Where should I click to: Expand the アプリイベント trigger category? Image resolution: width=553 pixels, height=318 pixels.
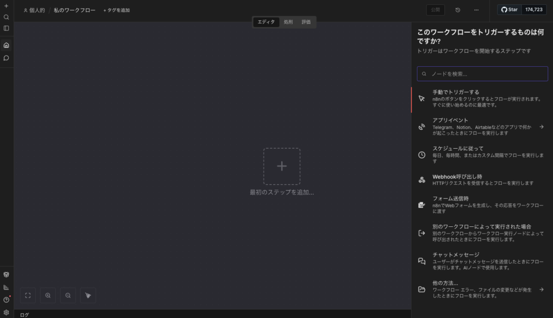pos(482,127)
